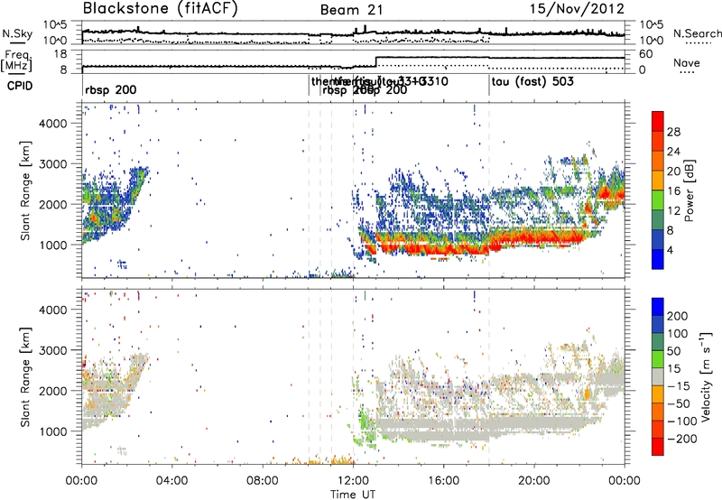
Task: Click the date "15/Nov/2012"
Action: [x=577, y=8]
